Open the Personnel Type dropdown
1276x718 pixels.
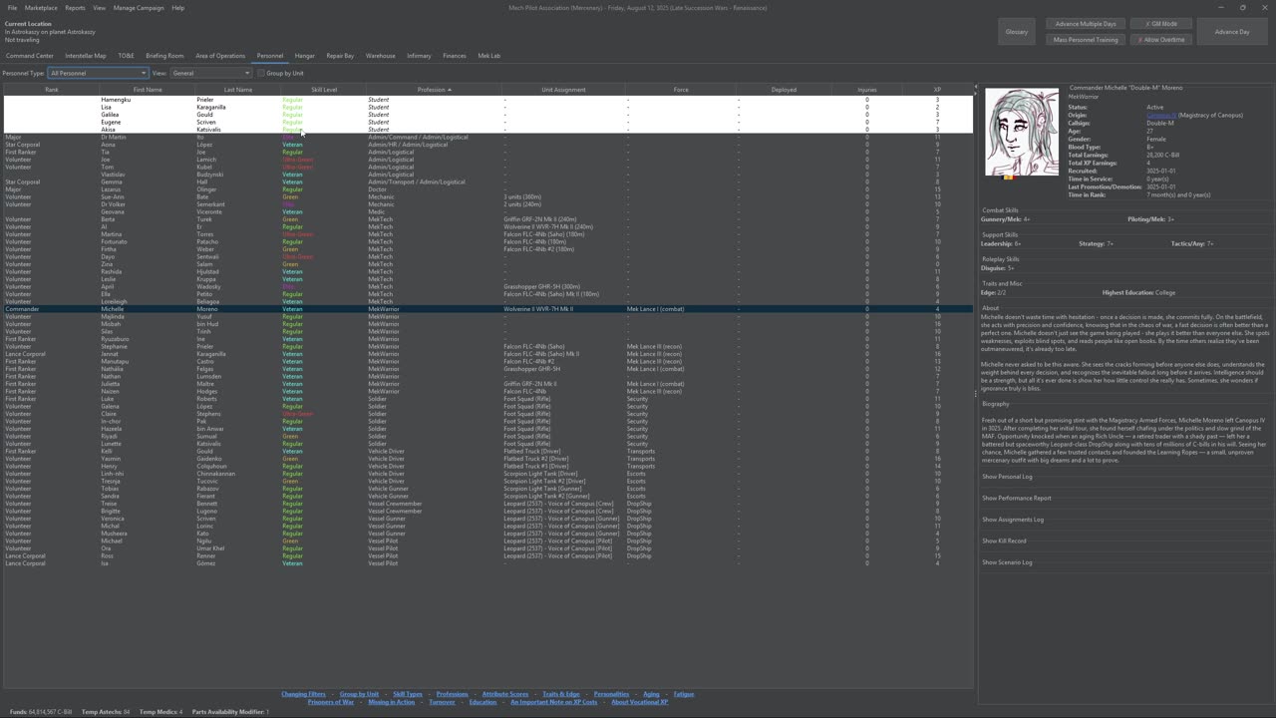pos(98,73)
